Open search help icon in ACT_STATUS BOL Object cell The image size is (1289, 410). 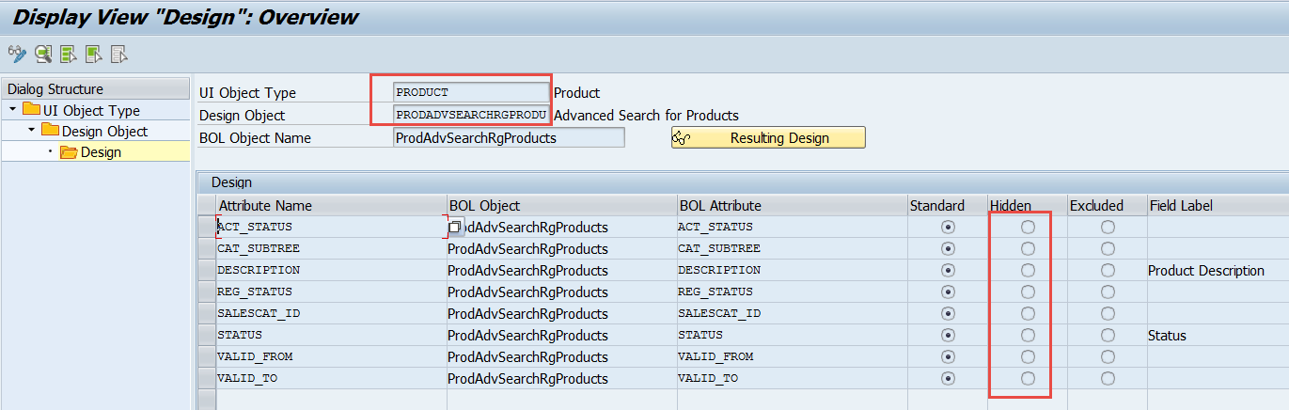[x=455, y=227]
